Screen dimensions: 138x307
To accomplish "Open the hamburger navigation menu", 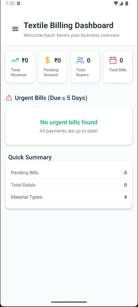I will tap(15, 29).
